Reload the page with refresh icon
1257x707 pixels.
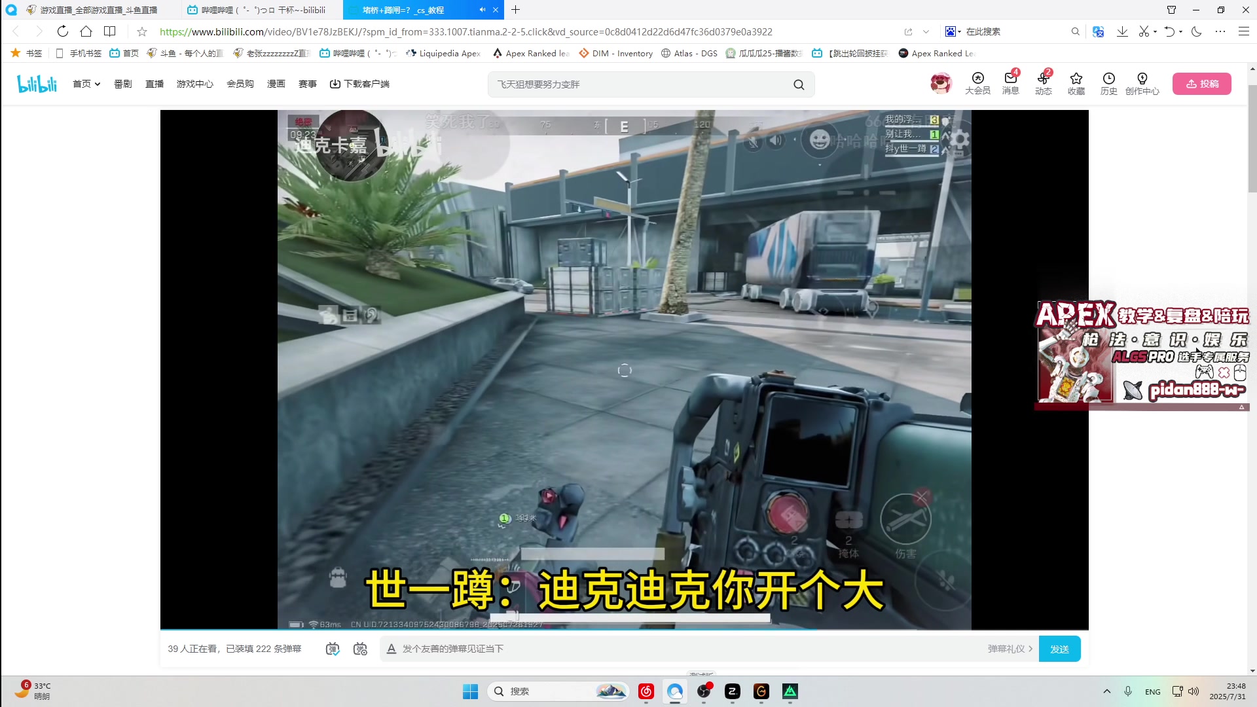[63, 31]
